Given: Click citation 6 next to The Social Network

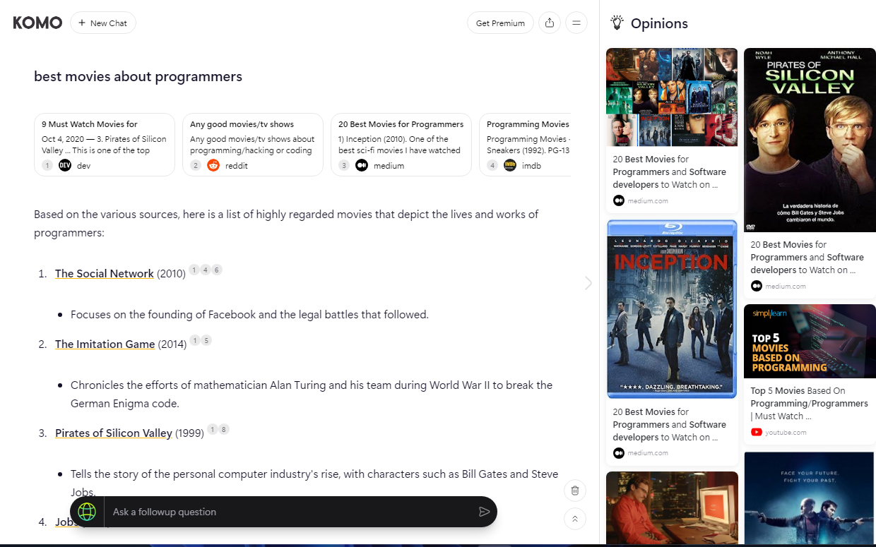Looking at the screenshot, I should click(x=217, y=270).
